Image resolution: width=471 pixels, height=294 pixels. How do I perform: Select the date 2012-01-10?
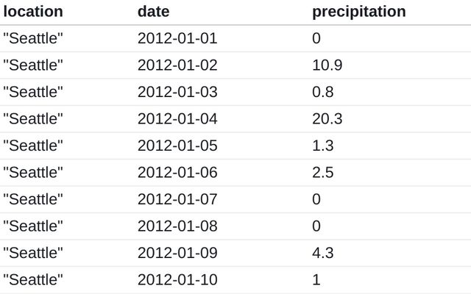coord(177,279)
